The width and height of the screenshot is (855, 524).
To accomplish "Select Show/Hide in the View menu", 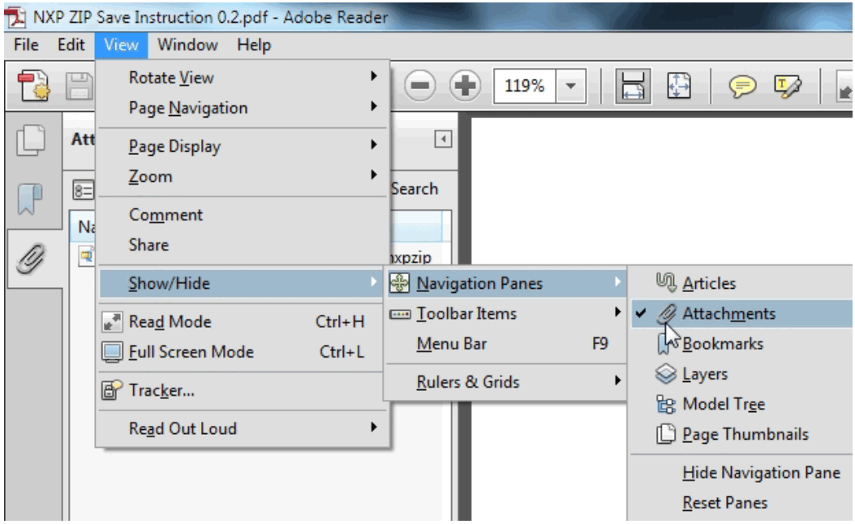I will 240,284.
